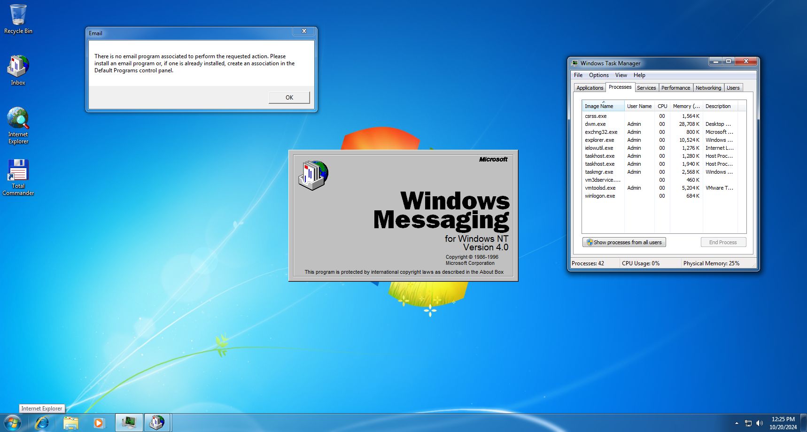This screenshot has width=807, height=432.
Task: Select the vmtoolsd.exe process row
Action: tap(660, 188)
